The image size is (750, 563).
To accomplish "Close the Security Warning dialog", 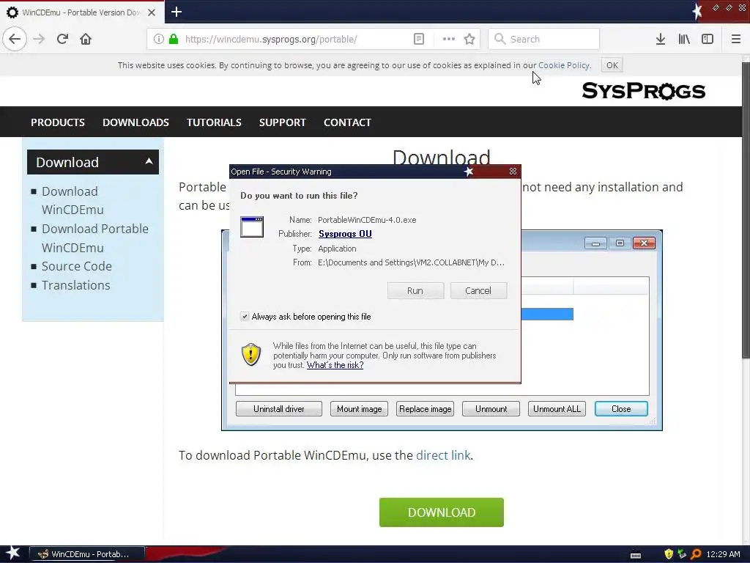I will click(513, 172).
